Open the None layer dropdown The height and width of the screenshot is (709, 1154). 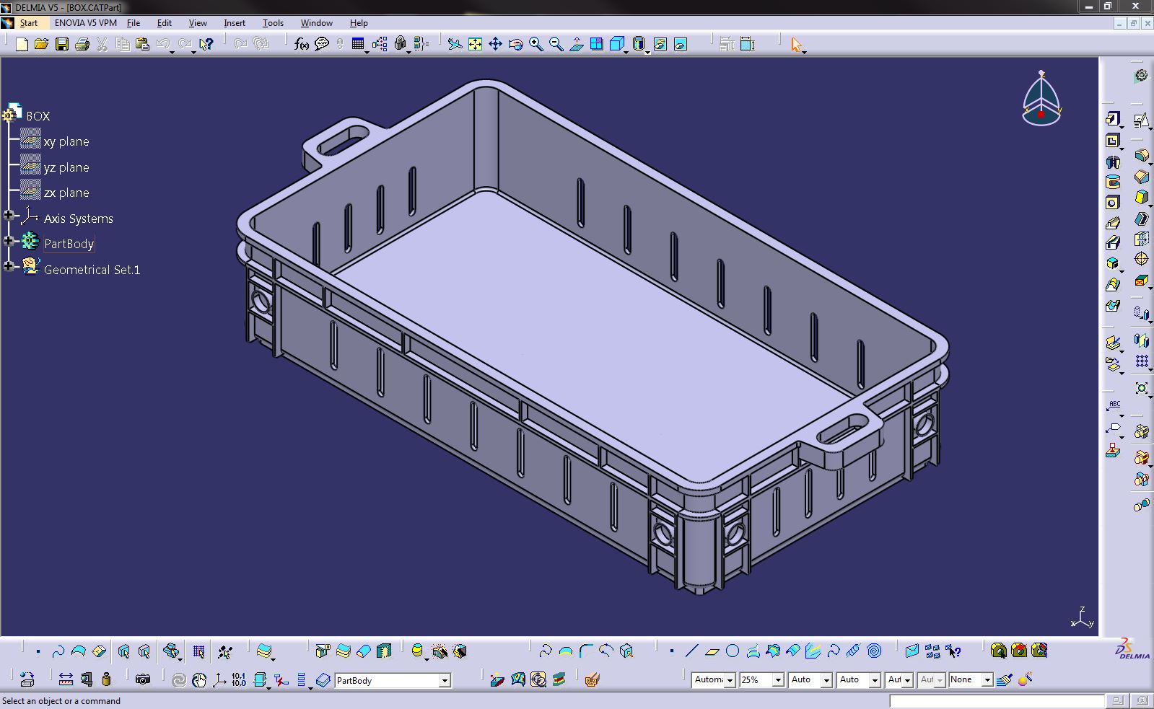(987, 679)
